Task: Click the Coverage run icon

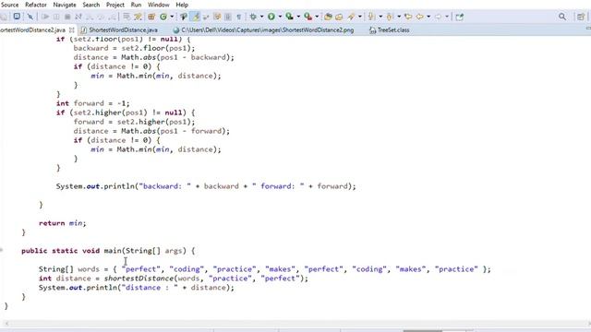Action: click(289, 17)
